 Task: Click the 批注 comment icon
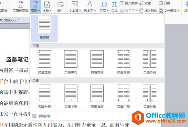[60, 7]
